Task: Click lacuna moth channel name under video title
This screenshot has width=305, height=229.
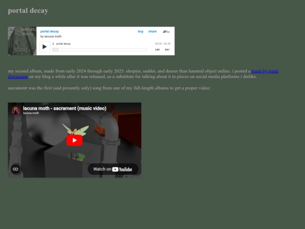Action: coord(31,113)
